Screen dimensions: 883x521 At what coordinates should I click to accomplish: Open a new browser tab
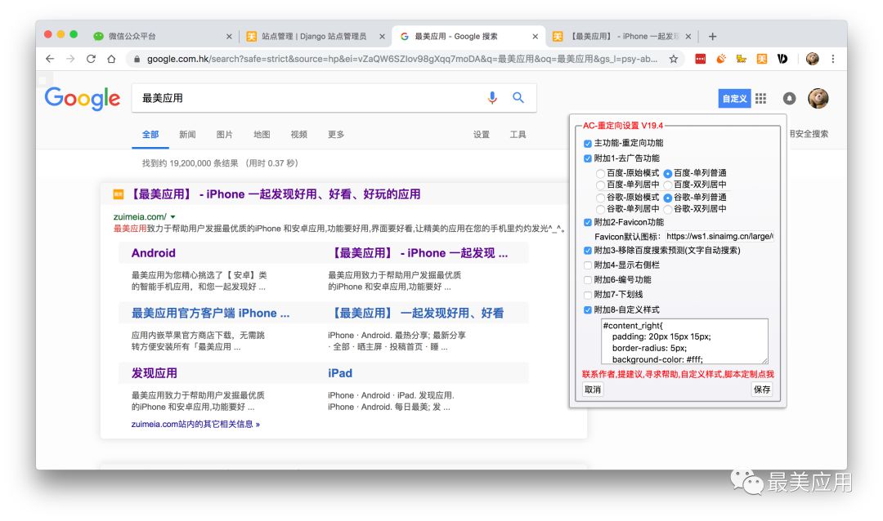pos(712,36)
